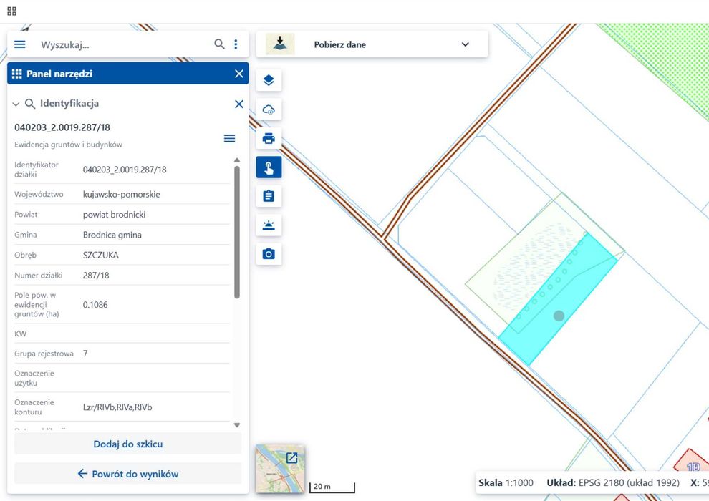Click Powrót do wyników button
Screen dimensions: 709x501
tap(128, 473)
